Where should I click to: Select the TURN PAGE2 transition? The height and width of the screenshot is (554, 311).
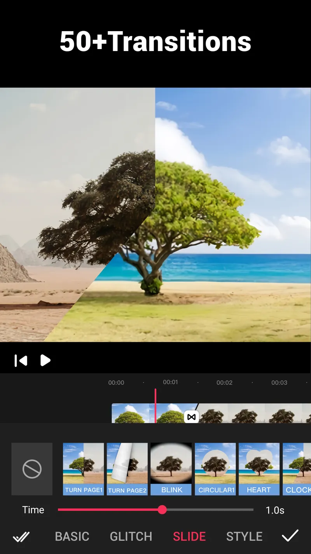[127, 468]
